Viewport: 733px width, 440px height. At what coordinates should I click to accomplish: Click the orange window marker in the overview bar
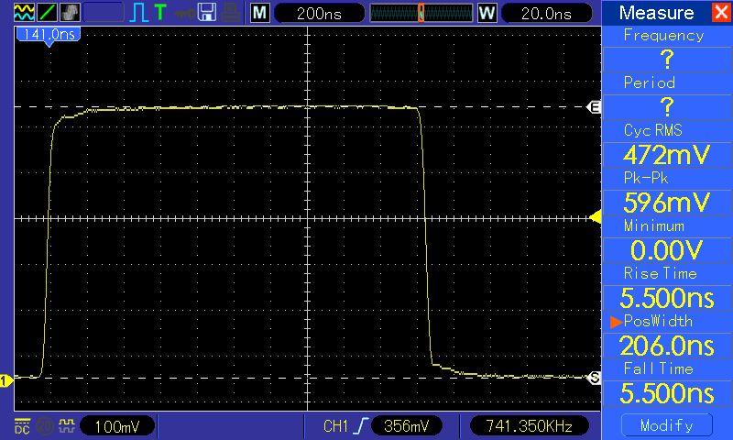point(421,13)
